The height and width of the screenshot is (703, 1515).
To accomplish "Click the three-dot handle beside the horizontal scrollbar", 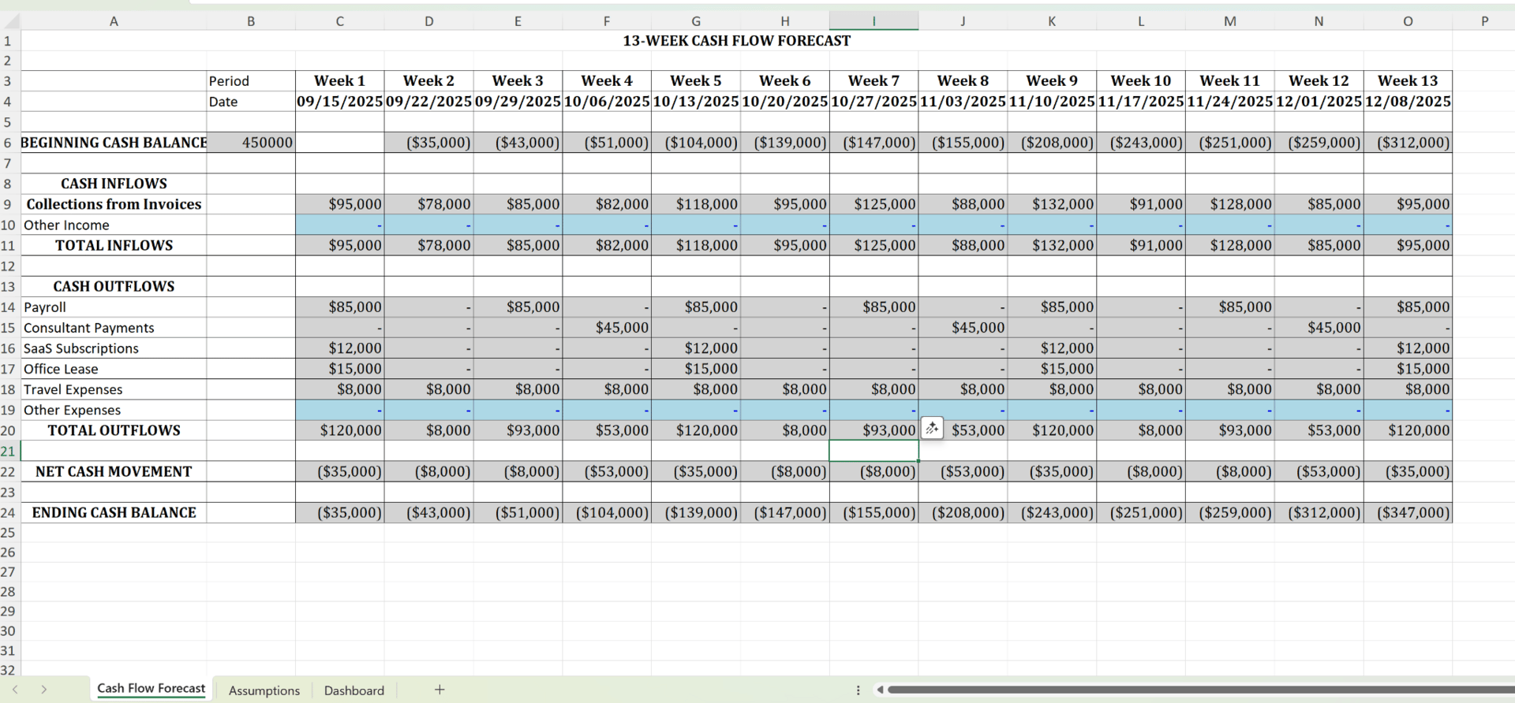I will pos(858,690).
